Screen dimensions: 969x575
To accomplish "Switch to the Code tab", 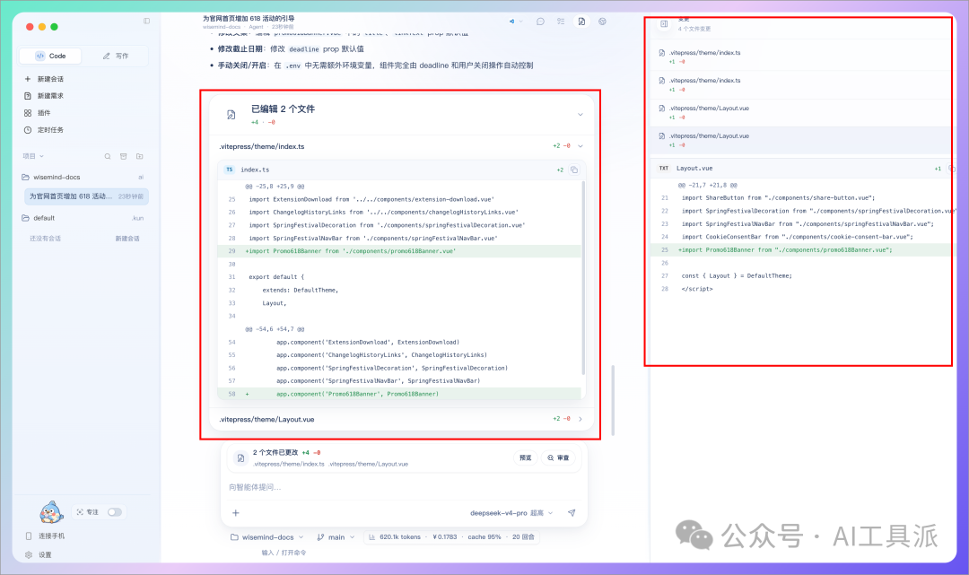I will click(x=50, y=56).
